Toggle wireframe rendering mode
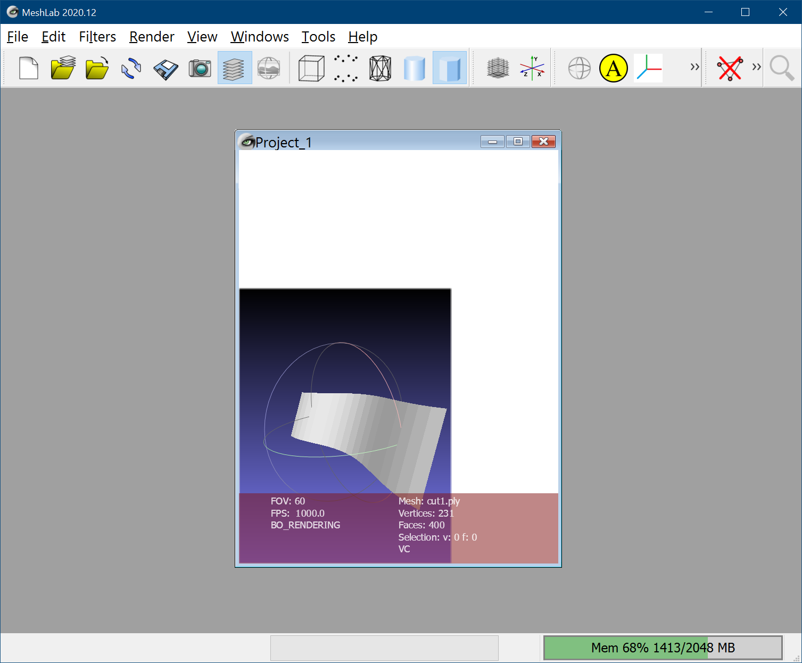The width and height of the screenshot is (802, 663). [x=380, y=68]
